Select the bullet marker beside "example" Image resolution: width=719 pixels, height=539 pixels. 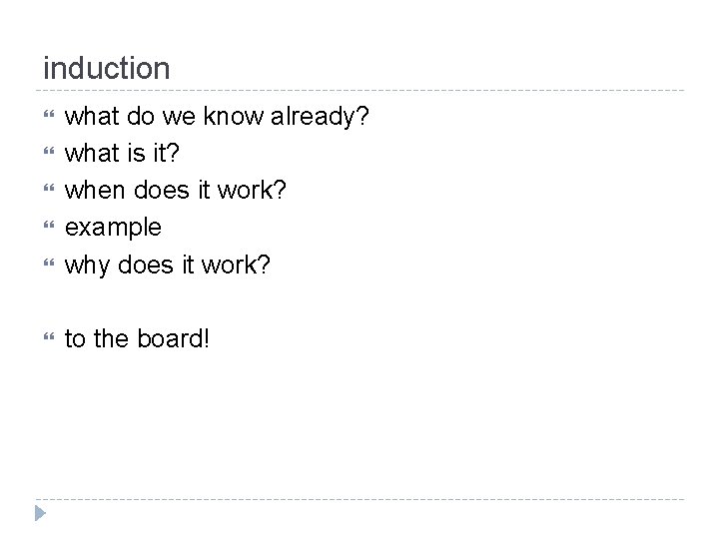[x=48, y=228]
